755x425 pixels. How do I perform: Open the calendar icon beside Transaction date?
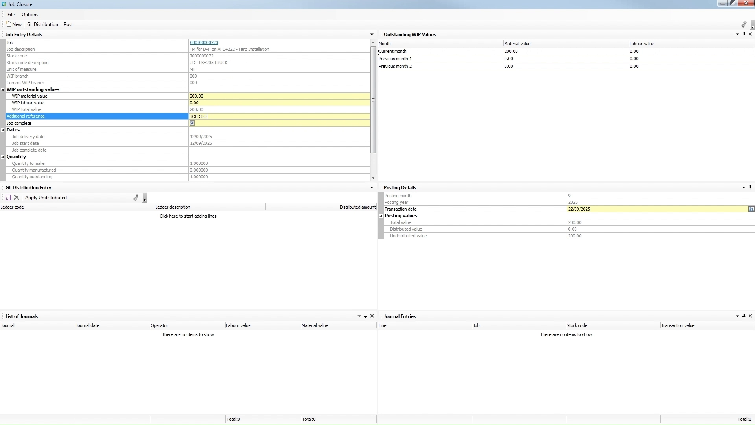[751, 209]
